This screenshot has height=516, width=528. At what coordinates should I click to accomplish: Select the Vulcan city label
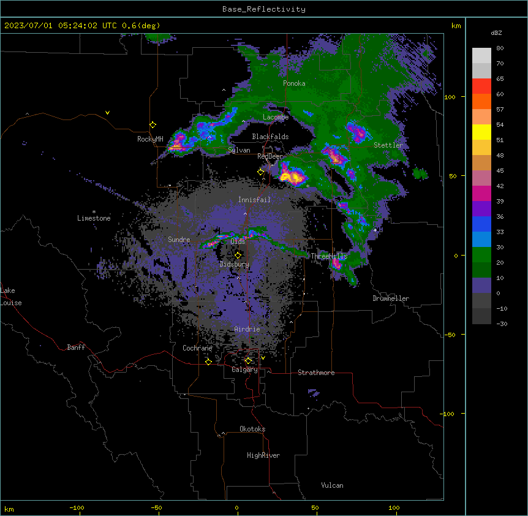(x=332, y=485)
